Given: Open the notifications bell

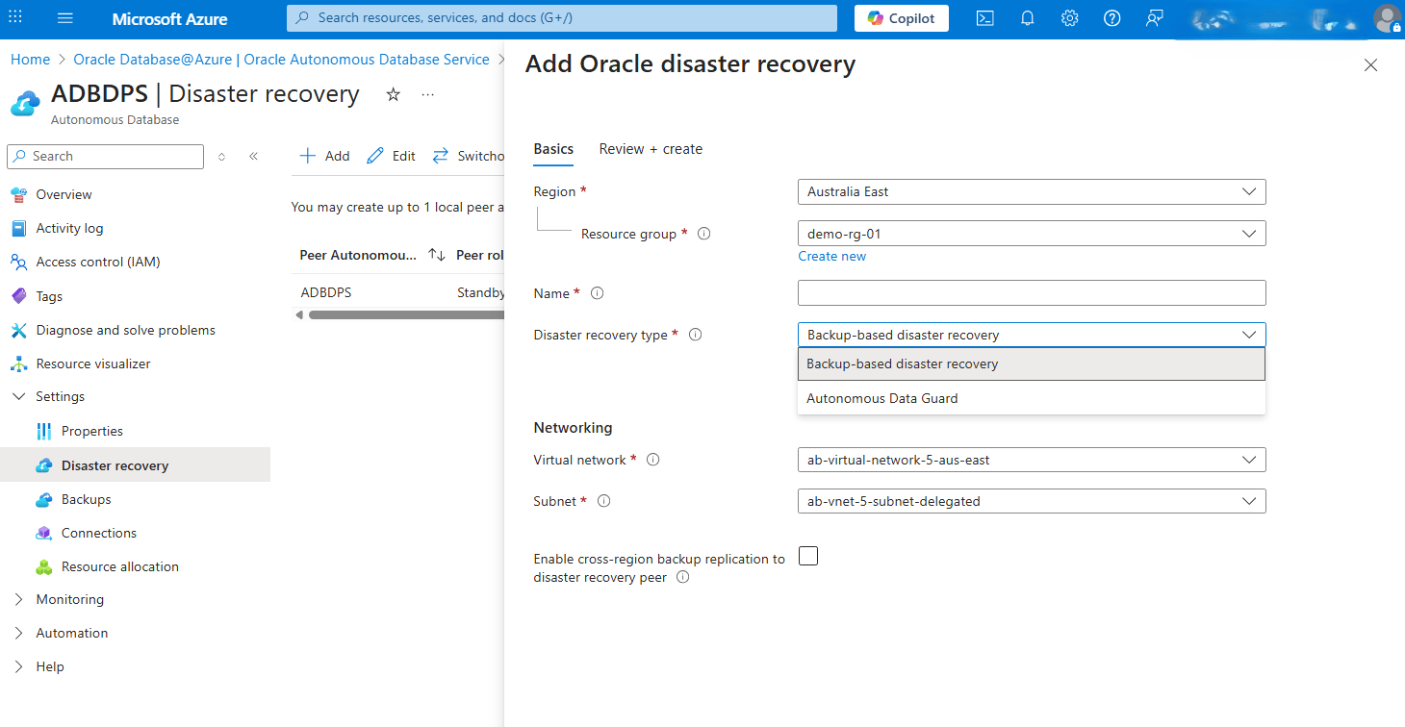Looking at the screenshot, I should click(1027, 17).
